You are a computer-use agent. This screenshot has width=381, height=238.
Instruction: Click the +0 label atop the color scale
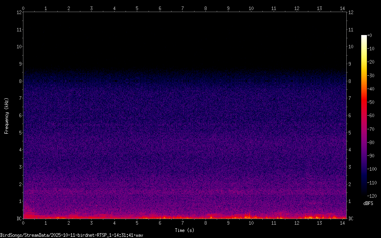[x=370, y=35]
